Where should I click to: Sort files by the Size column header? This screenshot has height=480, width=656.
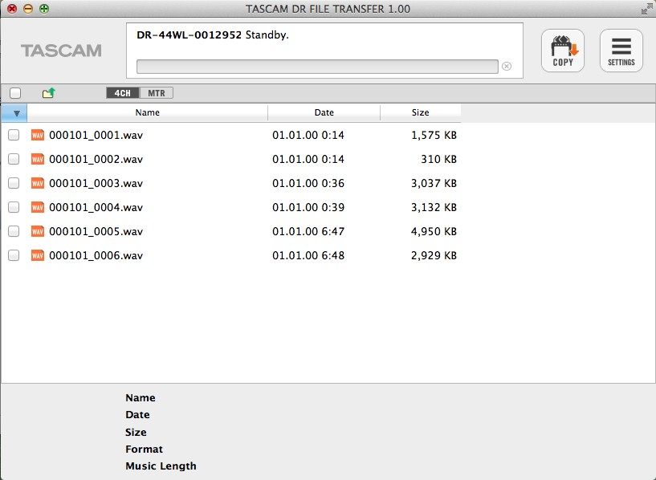tap(420, 113)
